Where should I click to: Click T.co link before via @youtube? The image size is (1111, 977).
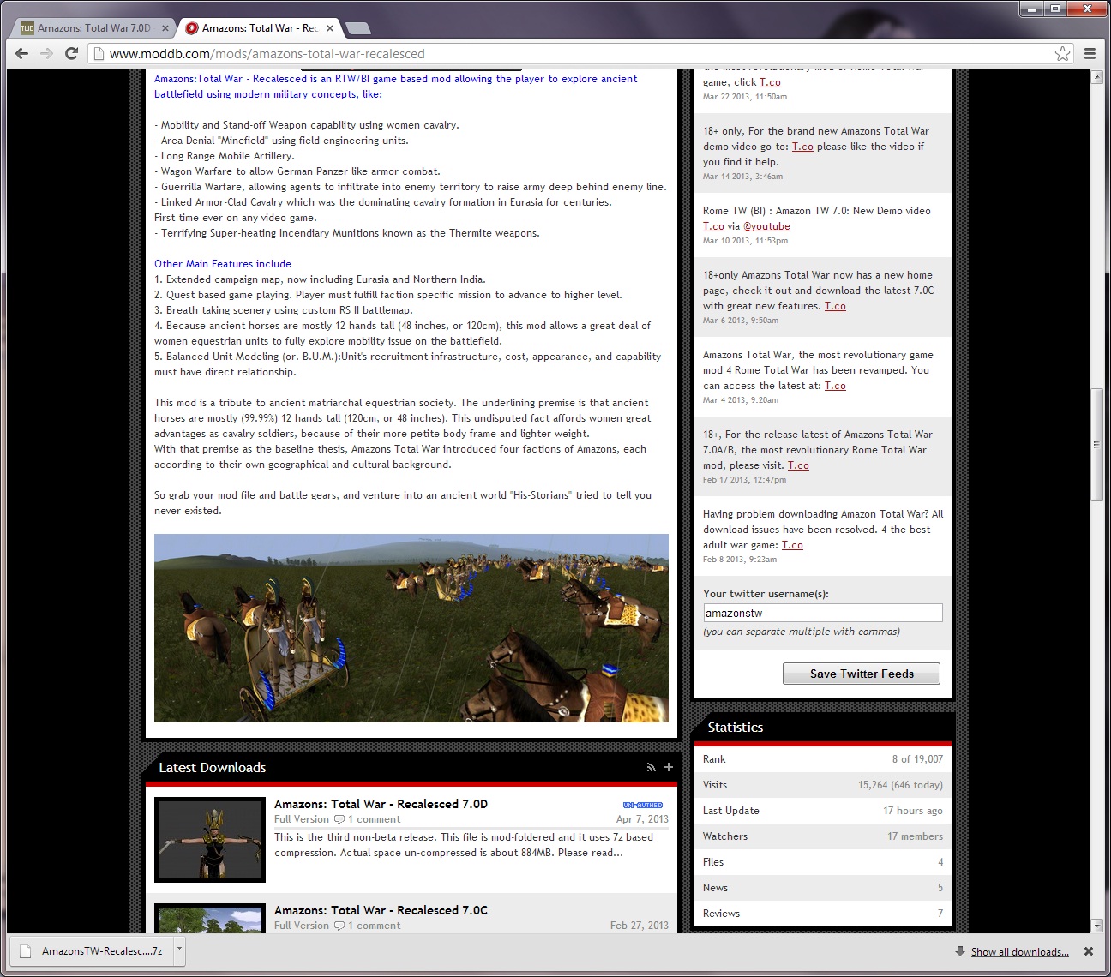(x=713, y=226)
